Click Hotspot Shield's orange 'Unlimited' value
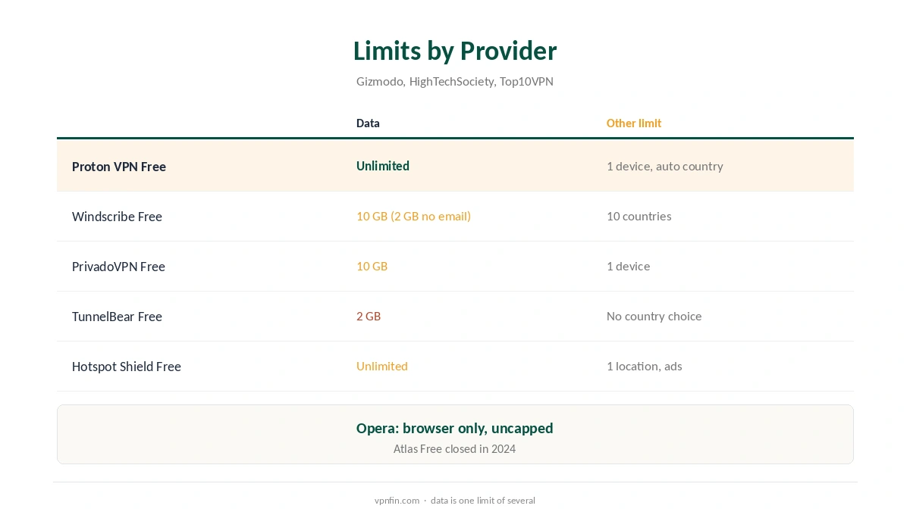 [382, 366]
